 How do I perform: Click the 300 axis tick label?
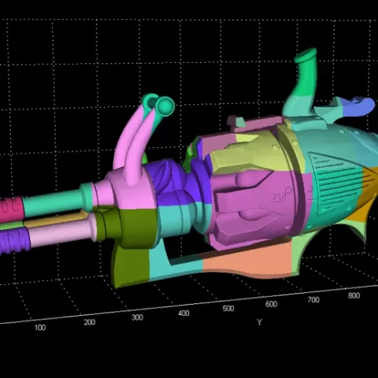137,317
